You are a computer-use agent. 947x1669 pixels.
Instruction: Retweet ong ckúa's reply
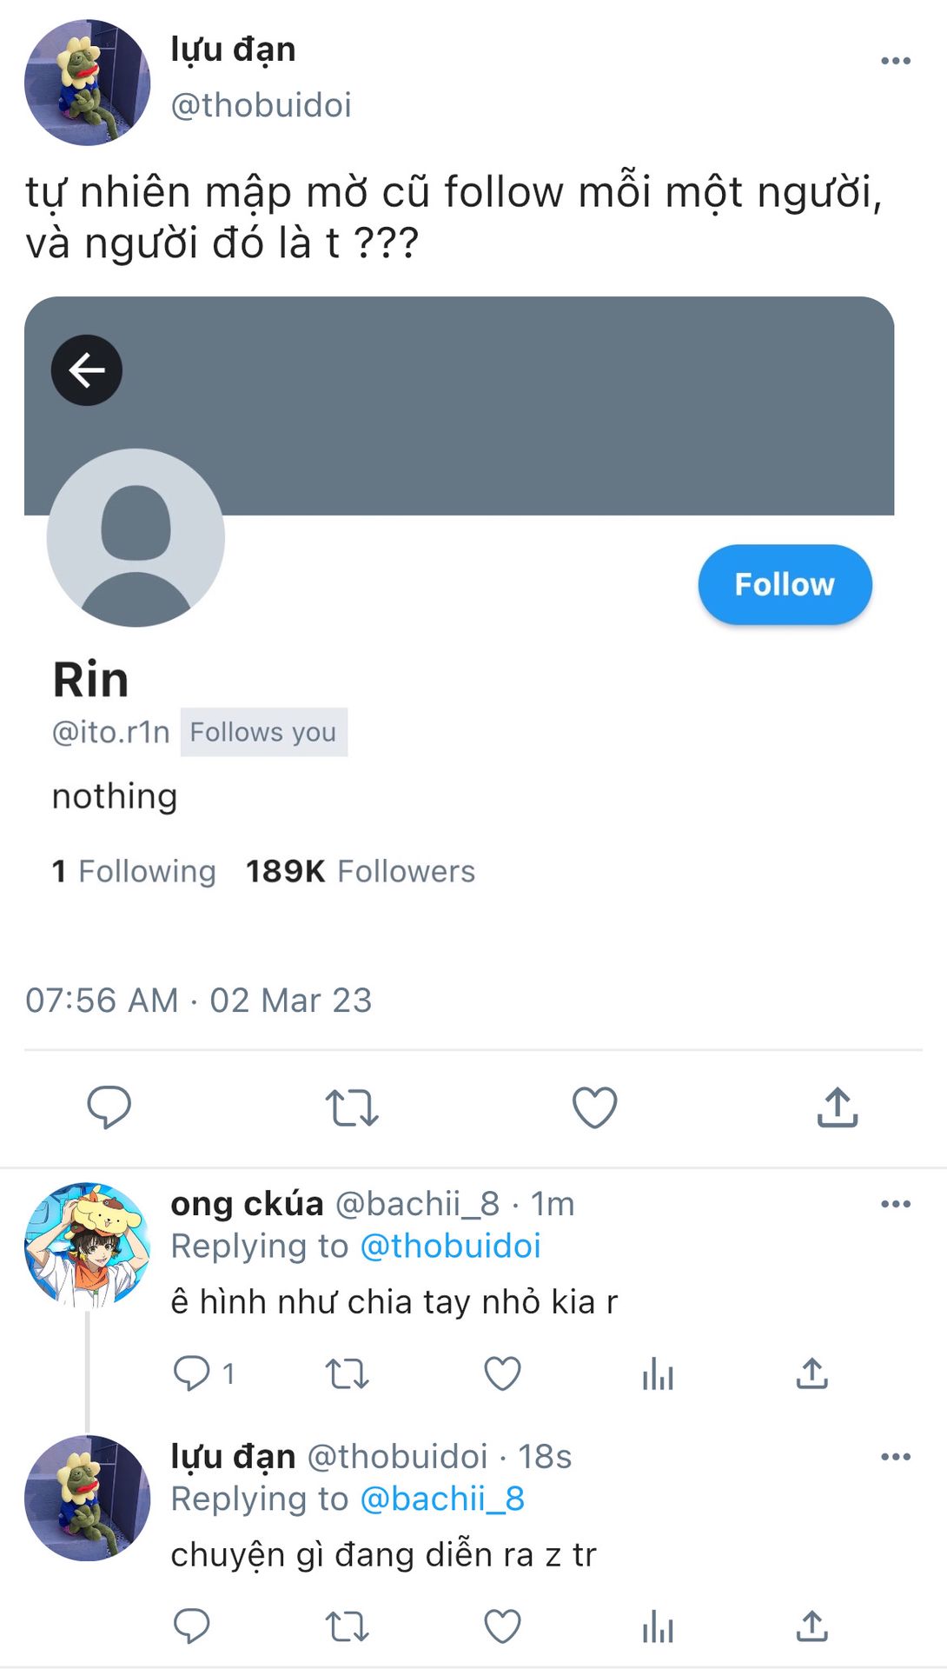347,1373
